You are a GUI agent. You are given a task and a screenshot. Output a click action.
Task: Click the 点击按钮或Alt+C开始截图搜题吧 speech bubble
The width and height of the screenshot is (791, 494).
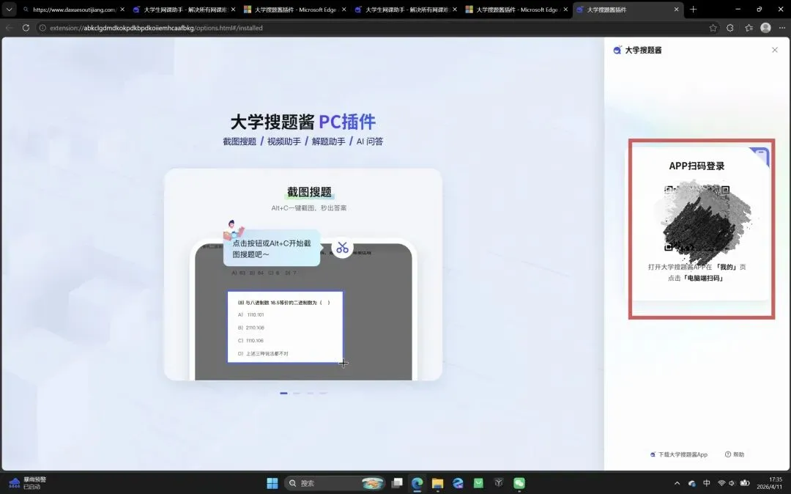pos(272,248)
